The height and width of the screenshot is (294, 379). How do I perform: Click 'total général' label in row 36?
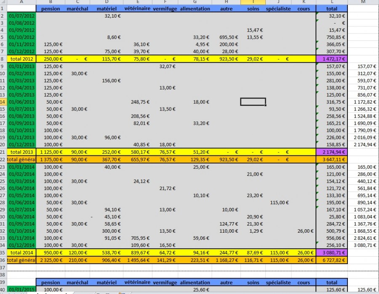[21, 260]
